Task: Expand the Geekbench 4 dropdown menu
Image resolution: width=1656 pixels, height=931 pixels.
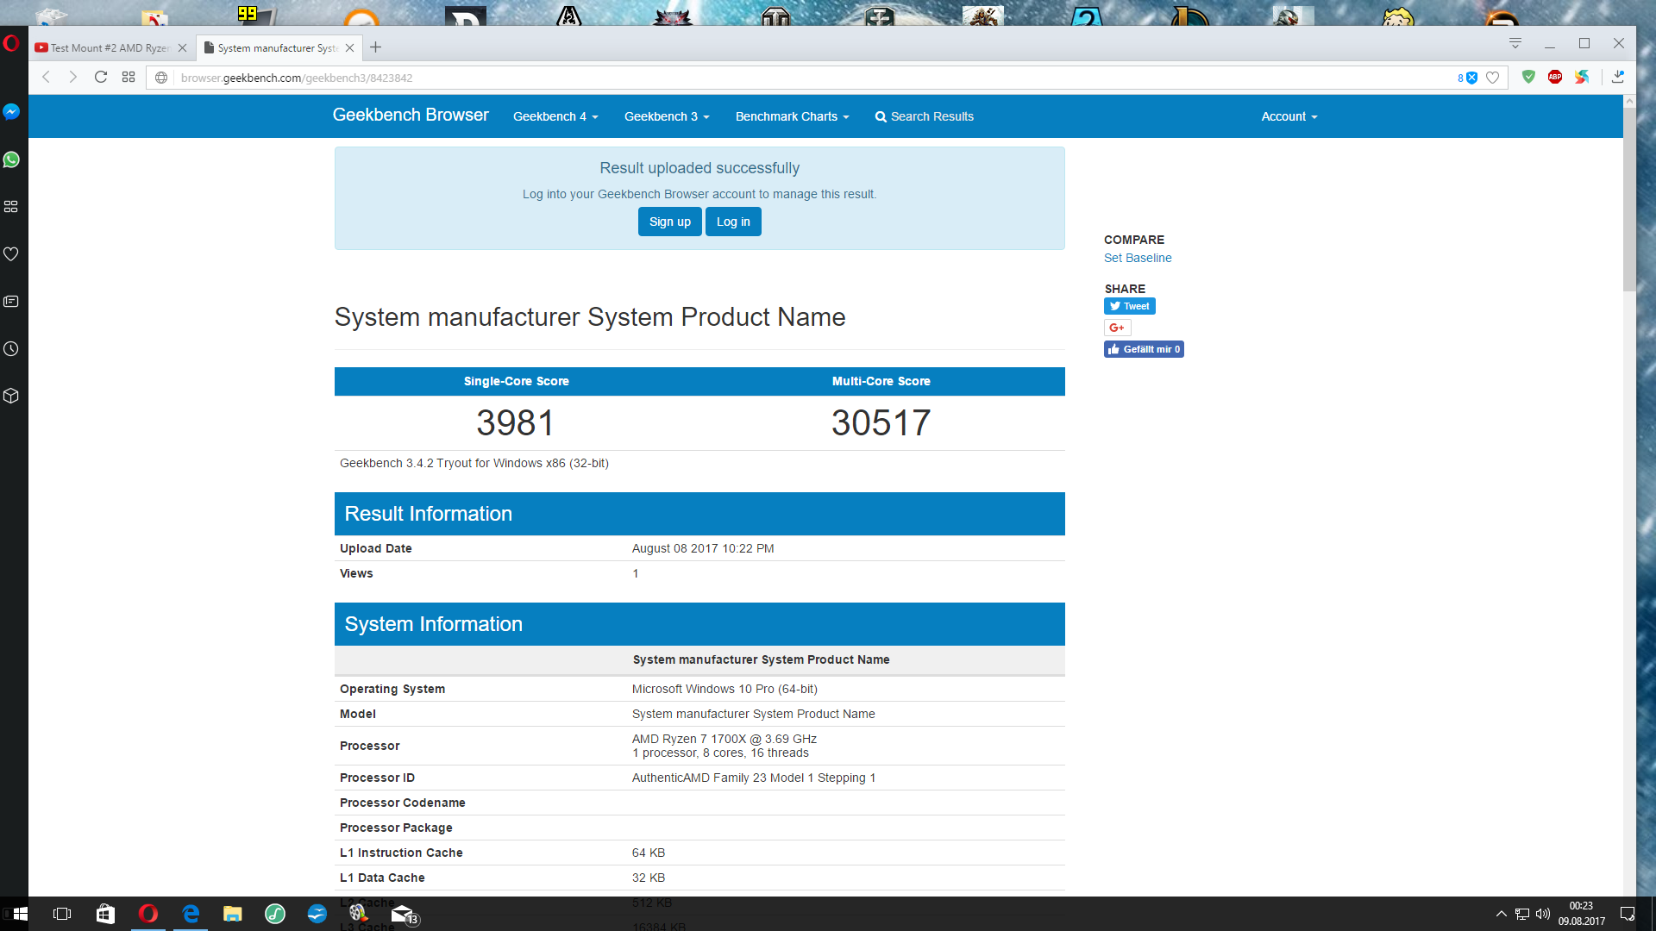Action: point(555,116)
